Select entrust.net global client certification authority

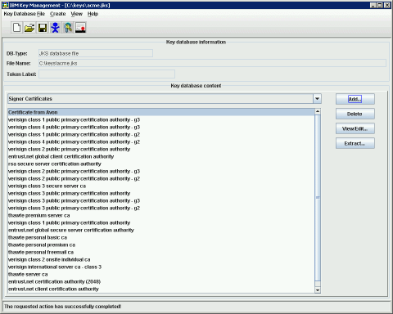click(x=161, y=156)
